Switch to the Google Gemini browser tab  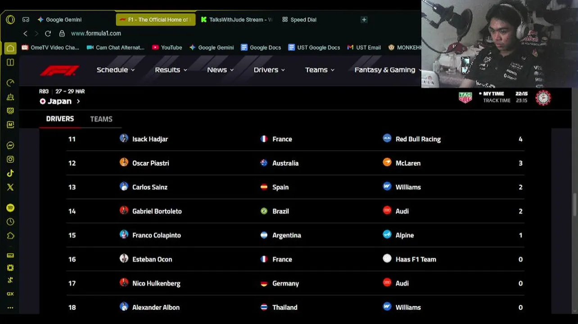point(74,20)
